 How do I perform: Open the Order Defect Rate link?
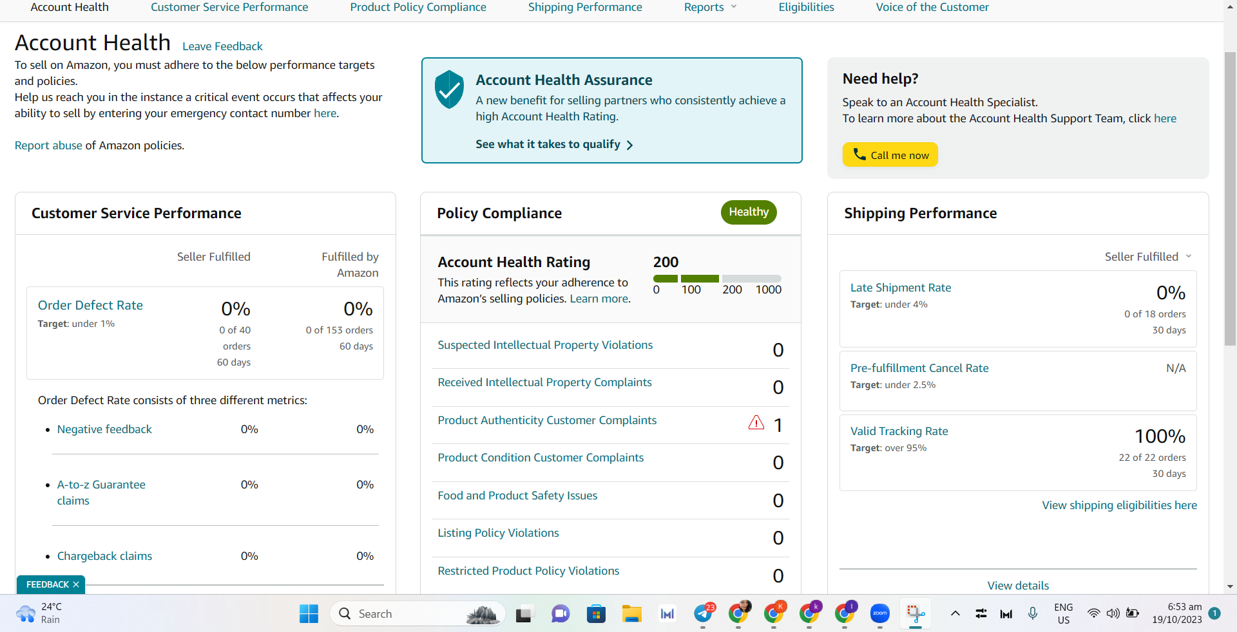90,305
